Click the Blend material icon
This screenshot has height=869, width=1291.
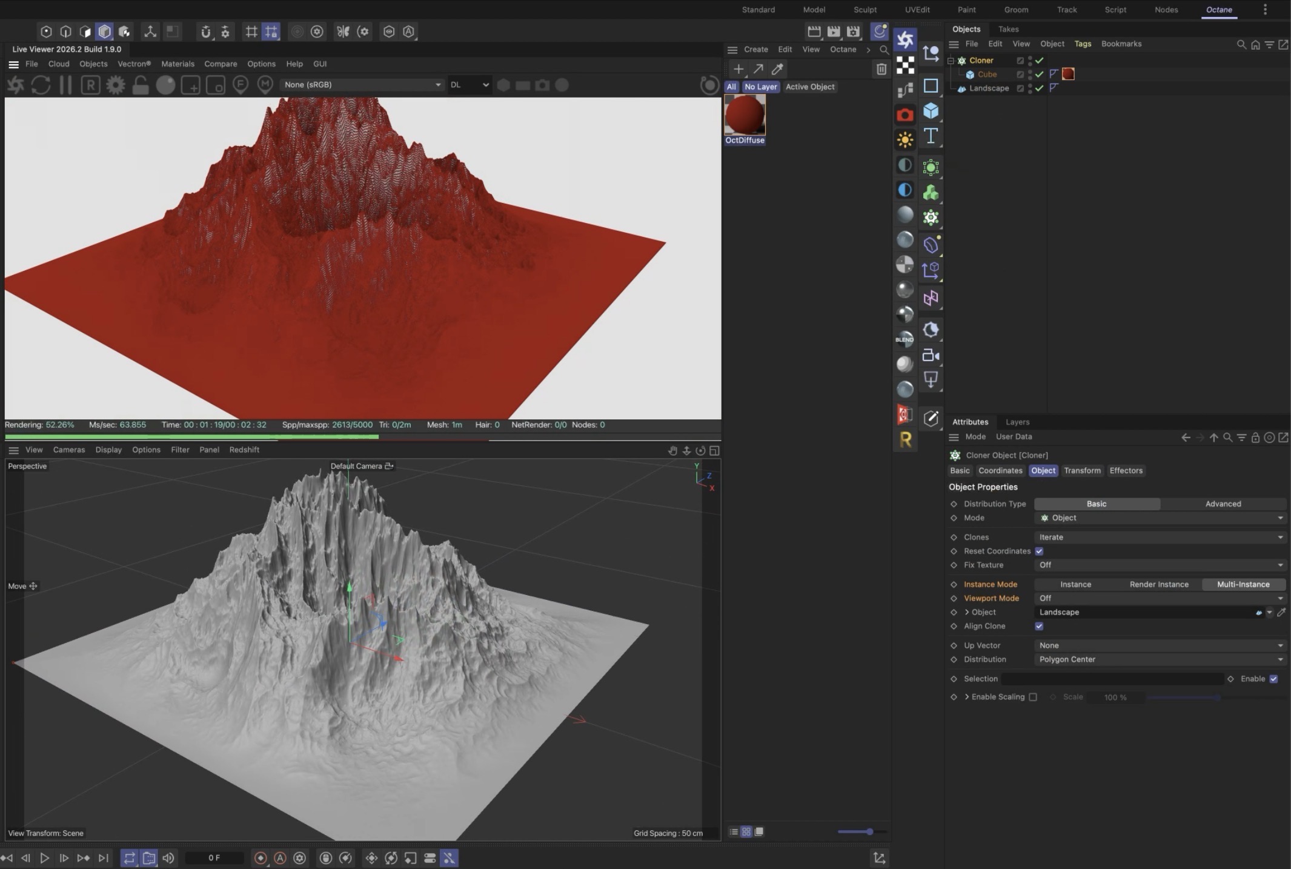tap(905, 339)
